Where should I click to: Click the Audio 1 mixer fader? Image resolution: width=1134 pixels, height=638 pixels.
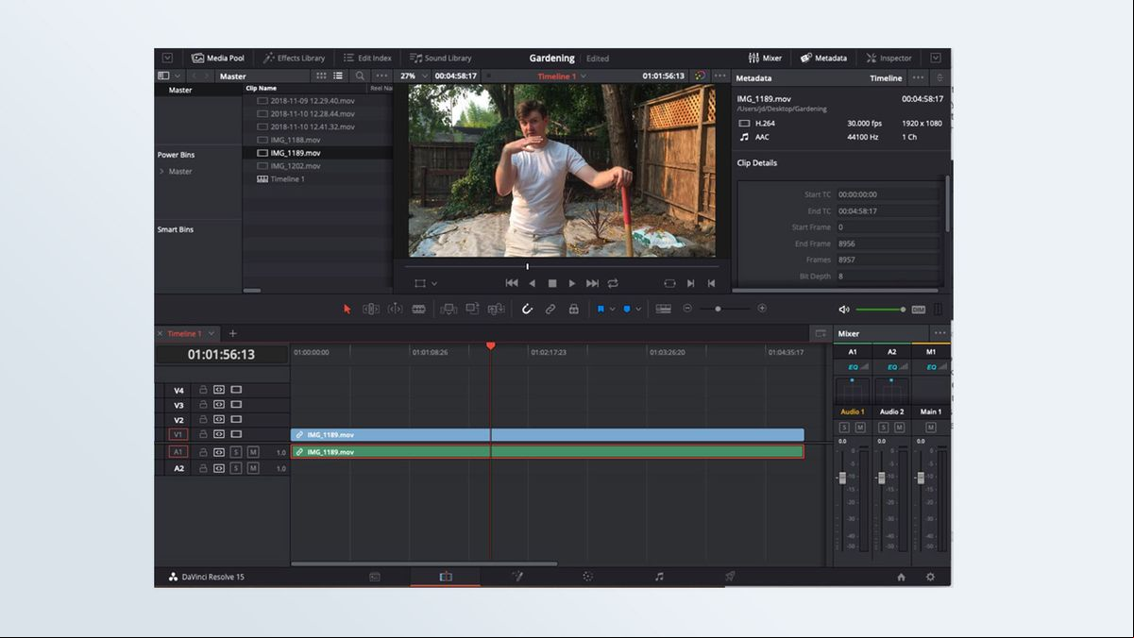coord(842,478)
